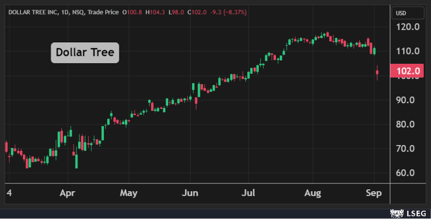Click the latest red candle below 110
Image resolution: width=431 pixels, height=219 pixels.
tap(377, 73)
